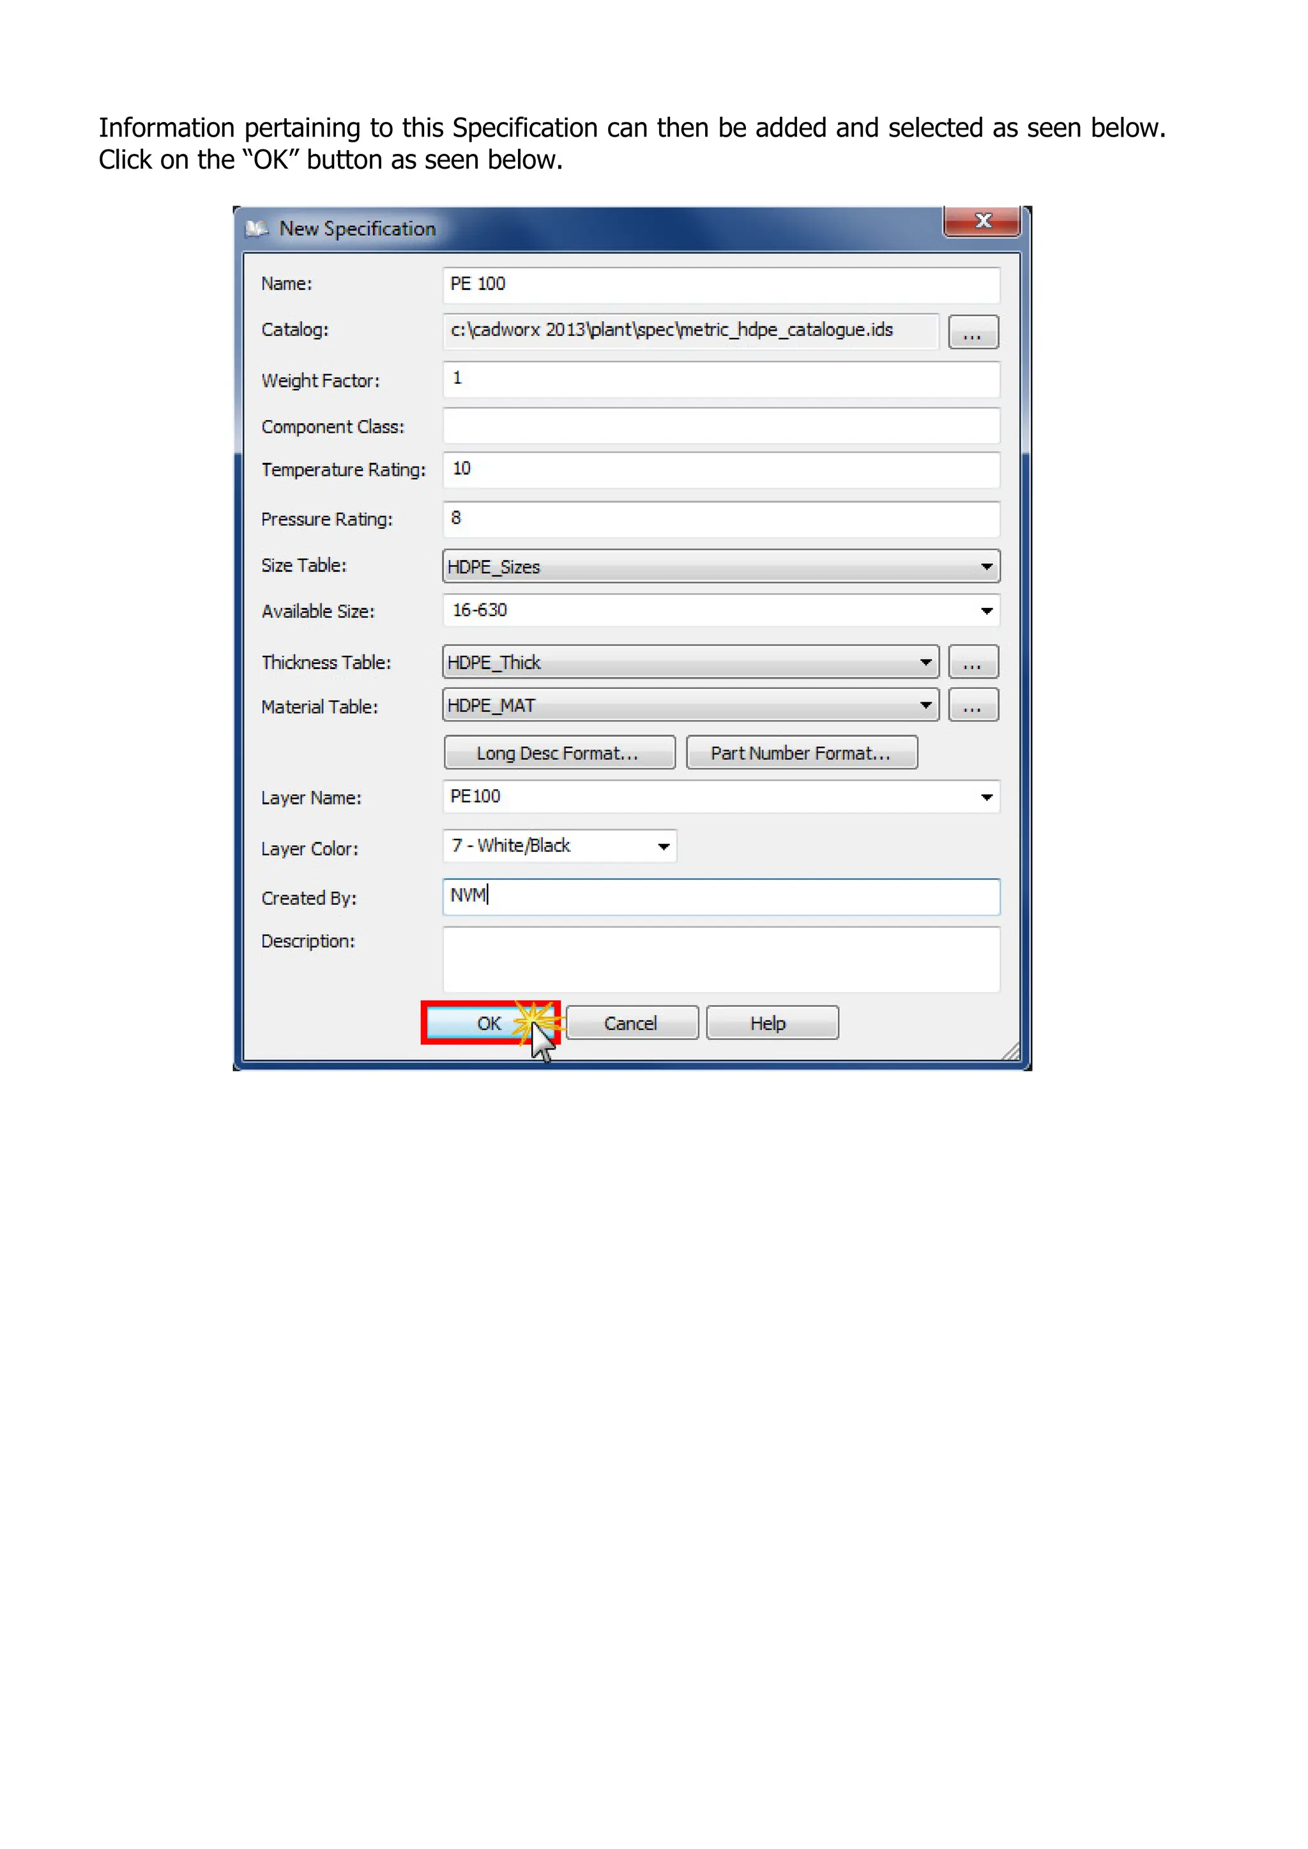
Task: Click the Material Table ellipsis button
Action: point(973,706)
